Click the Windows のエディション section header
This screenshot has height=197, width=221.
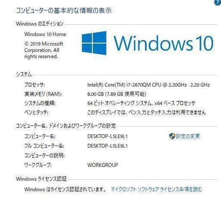coord(40,24)
